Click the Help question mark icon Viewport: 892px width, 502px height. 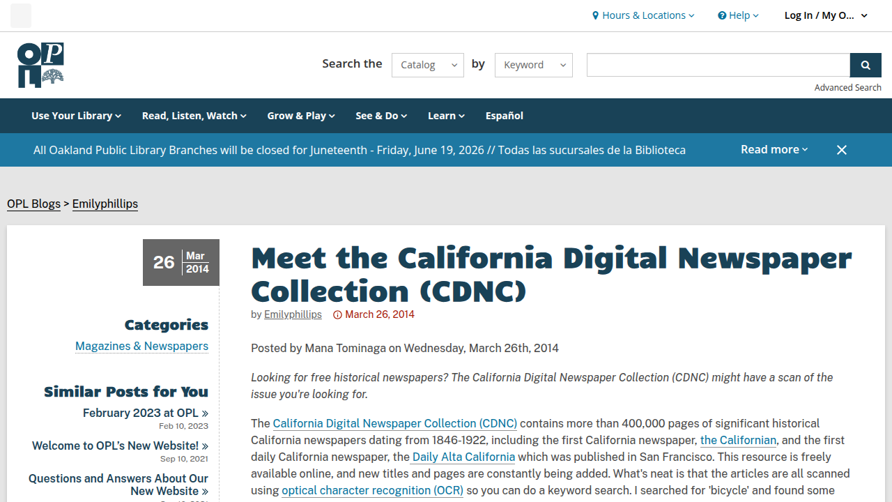(x=722, y=15)
